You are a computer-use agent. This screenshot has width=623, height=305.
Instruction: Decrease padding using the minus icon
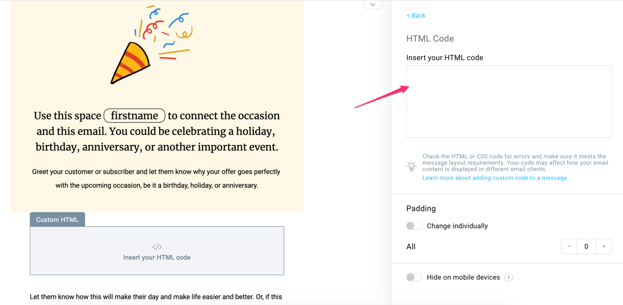[x=569, y=247]
